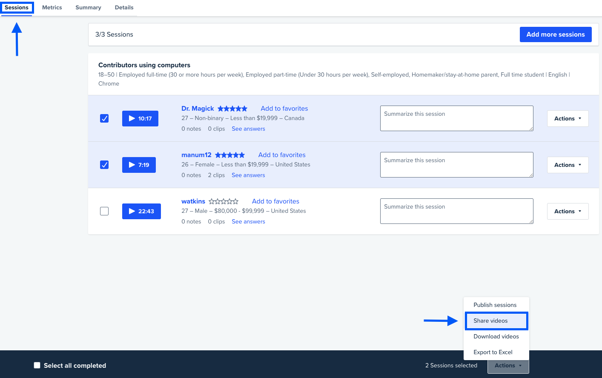The width and height of the screenshot is (602, 378).
Task: Uncheck the Dr. Magick session checkbox
Action: [x=104, y=118]
